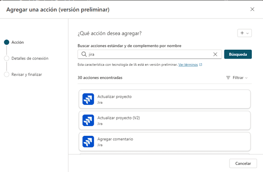Open the plus add dropdown button
263x172 pixels.
[244, 33]
